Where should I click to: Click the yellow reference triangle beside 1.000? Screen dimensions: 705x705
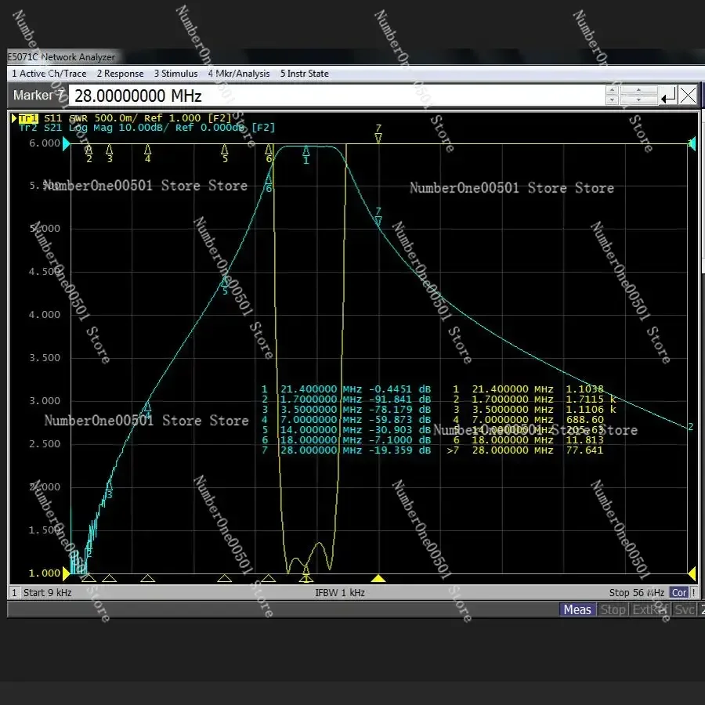tap(67, 573)
